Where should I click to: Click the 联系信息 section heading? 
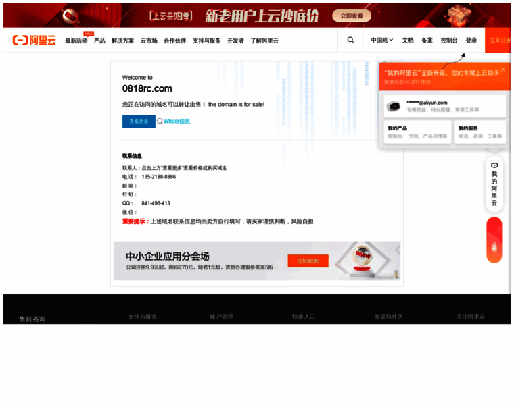132,156
